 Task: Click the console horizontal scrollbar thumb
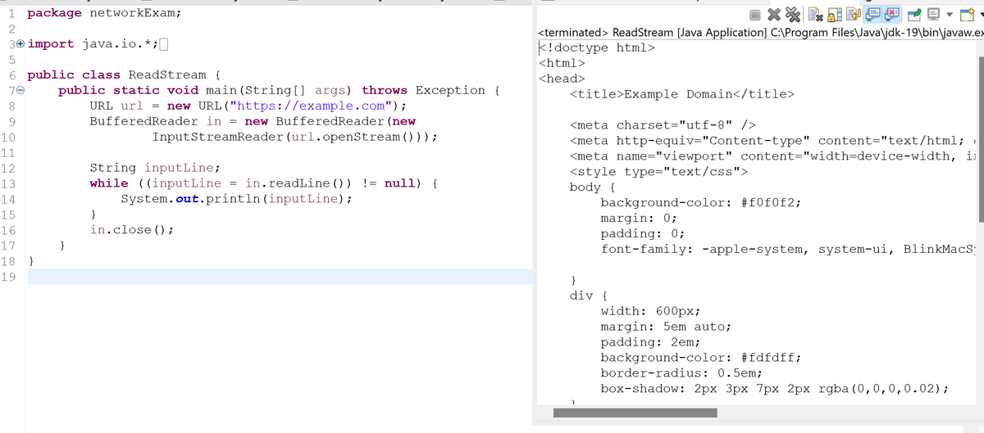(x=633, y=413)
